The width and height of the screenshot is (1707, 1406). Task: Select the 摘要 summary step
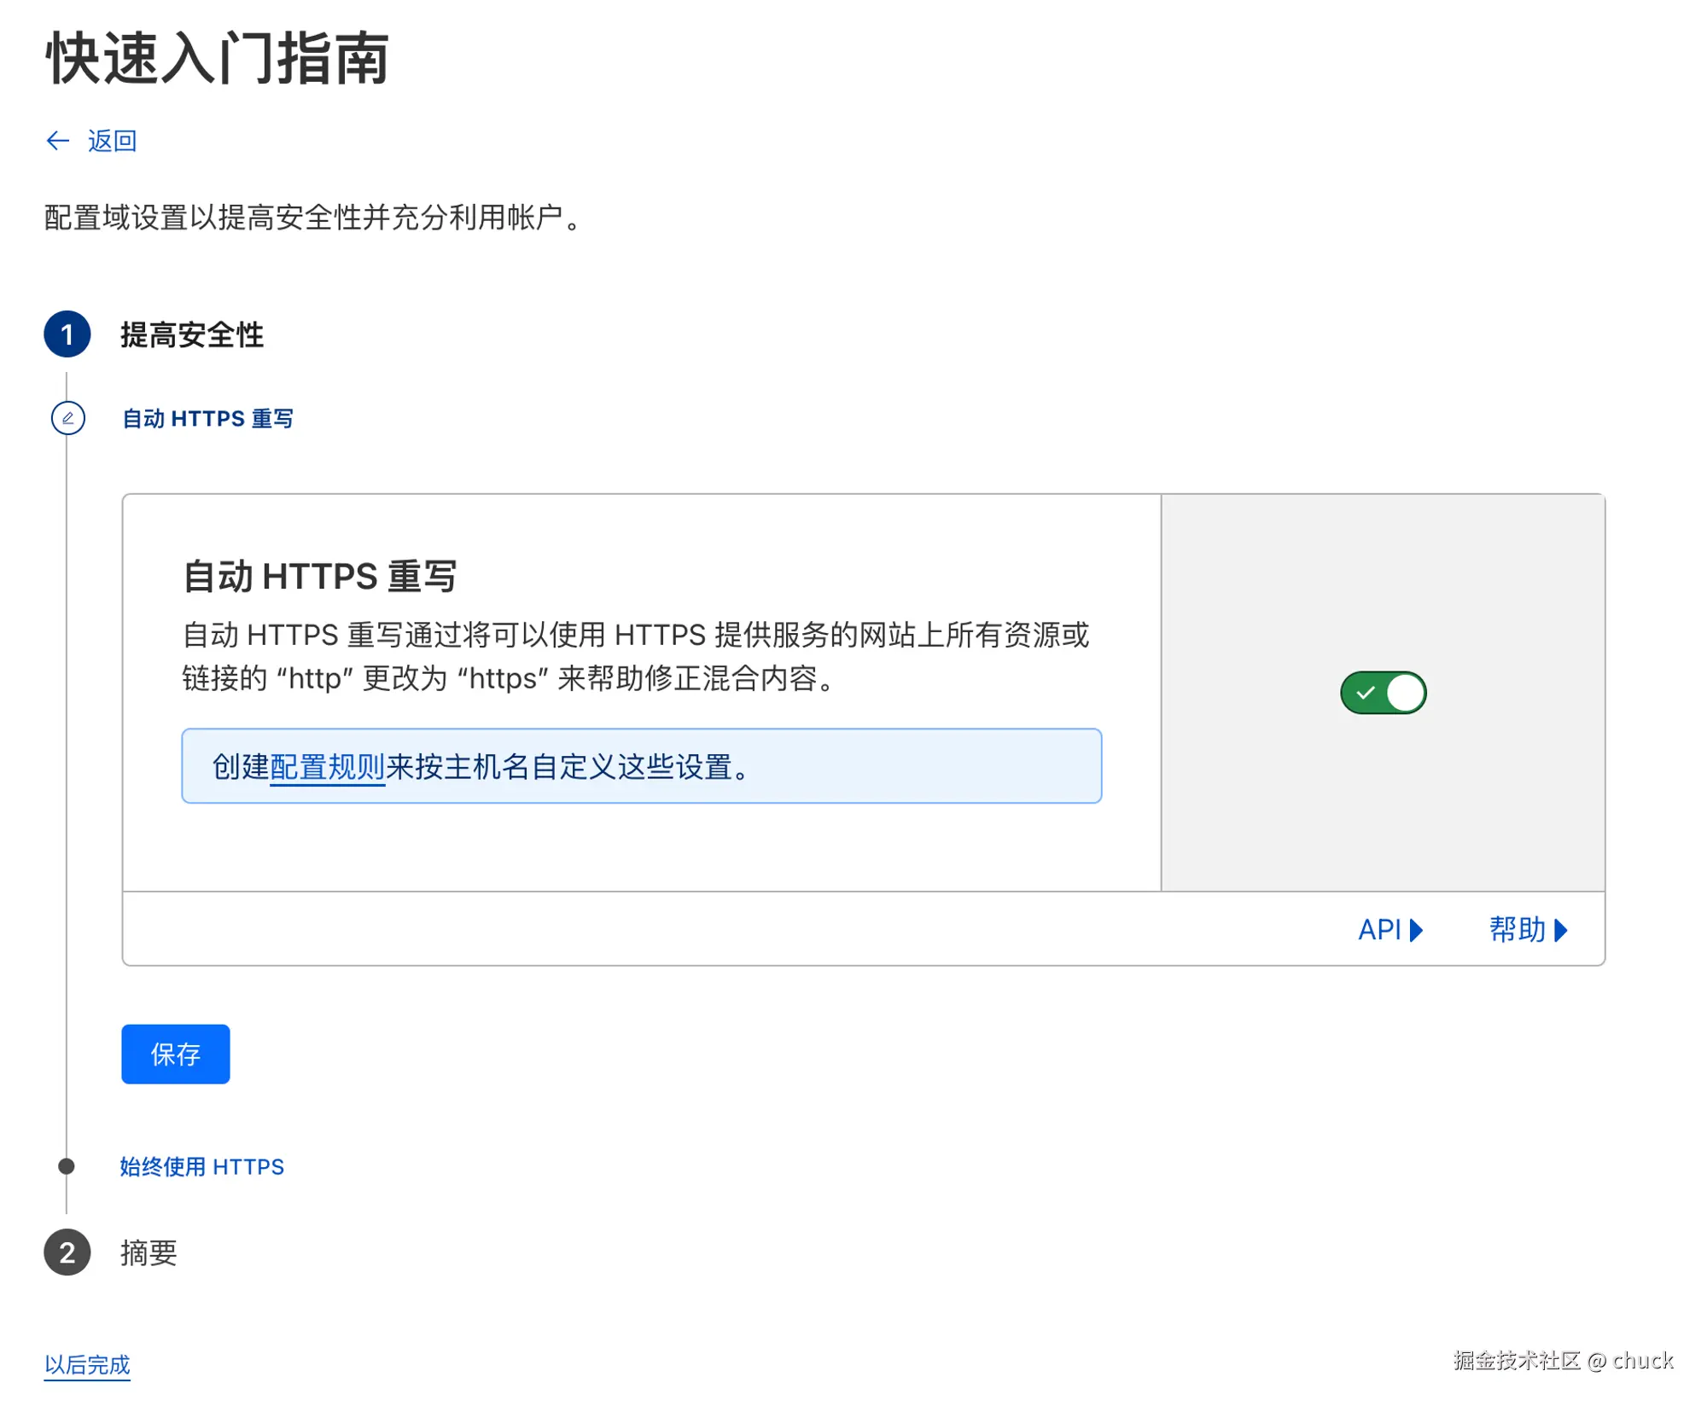point(149,1253)
